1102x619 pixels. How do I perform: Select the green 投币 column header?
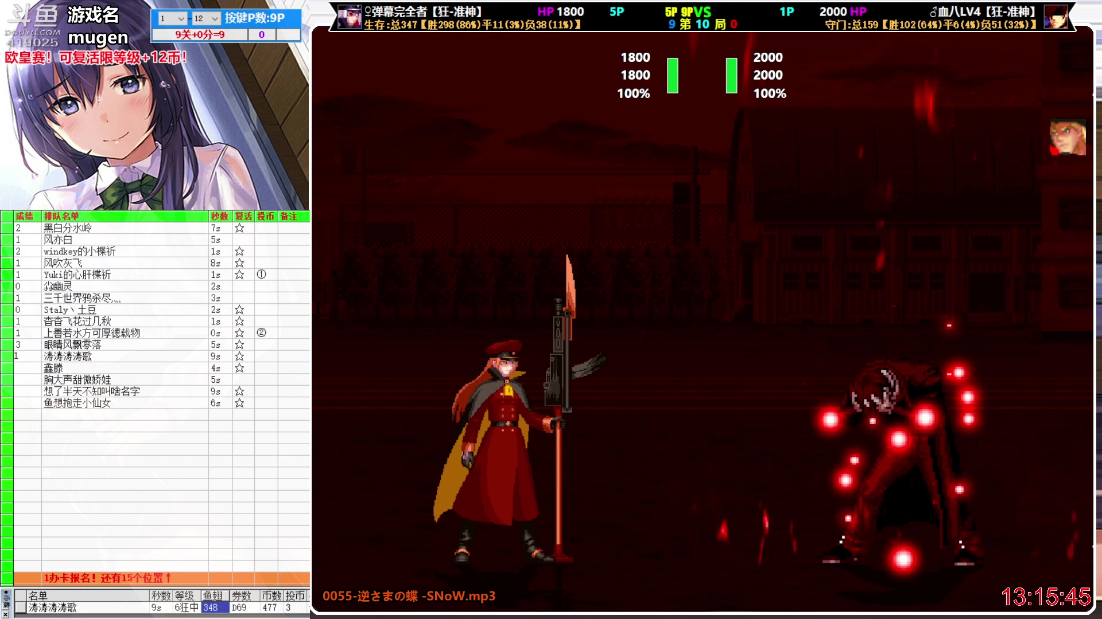pos(266,216)
